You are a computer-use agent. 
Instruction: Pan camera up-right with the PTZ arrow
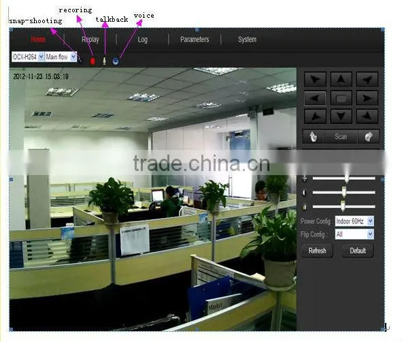(x=367, y=79)
